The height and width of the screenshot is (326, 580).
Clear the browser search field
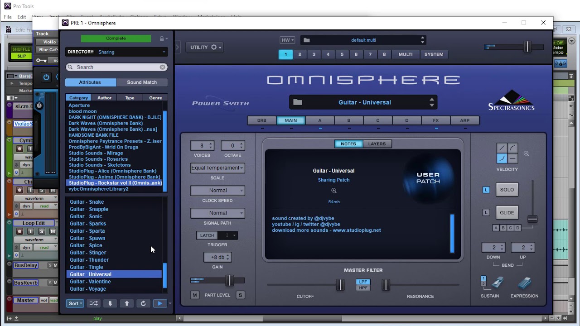pyautogui.click(x=163, y=67)
